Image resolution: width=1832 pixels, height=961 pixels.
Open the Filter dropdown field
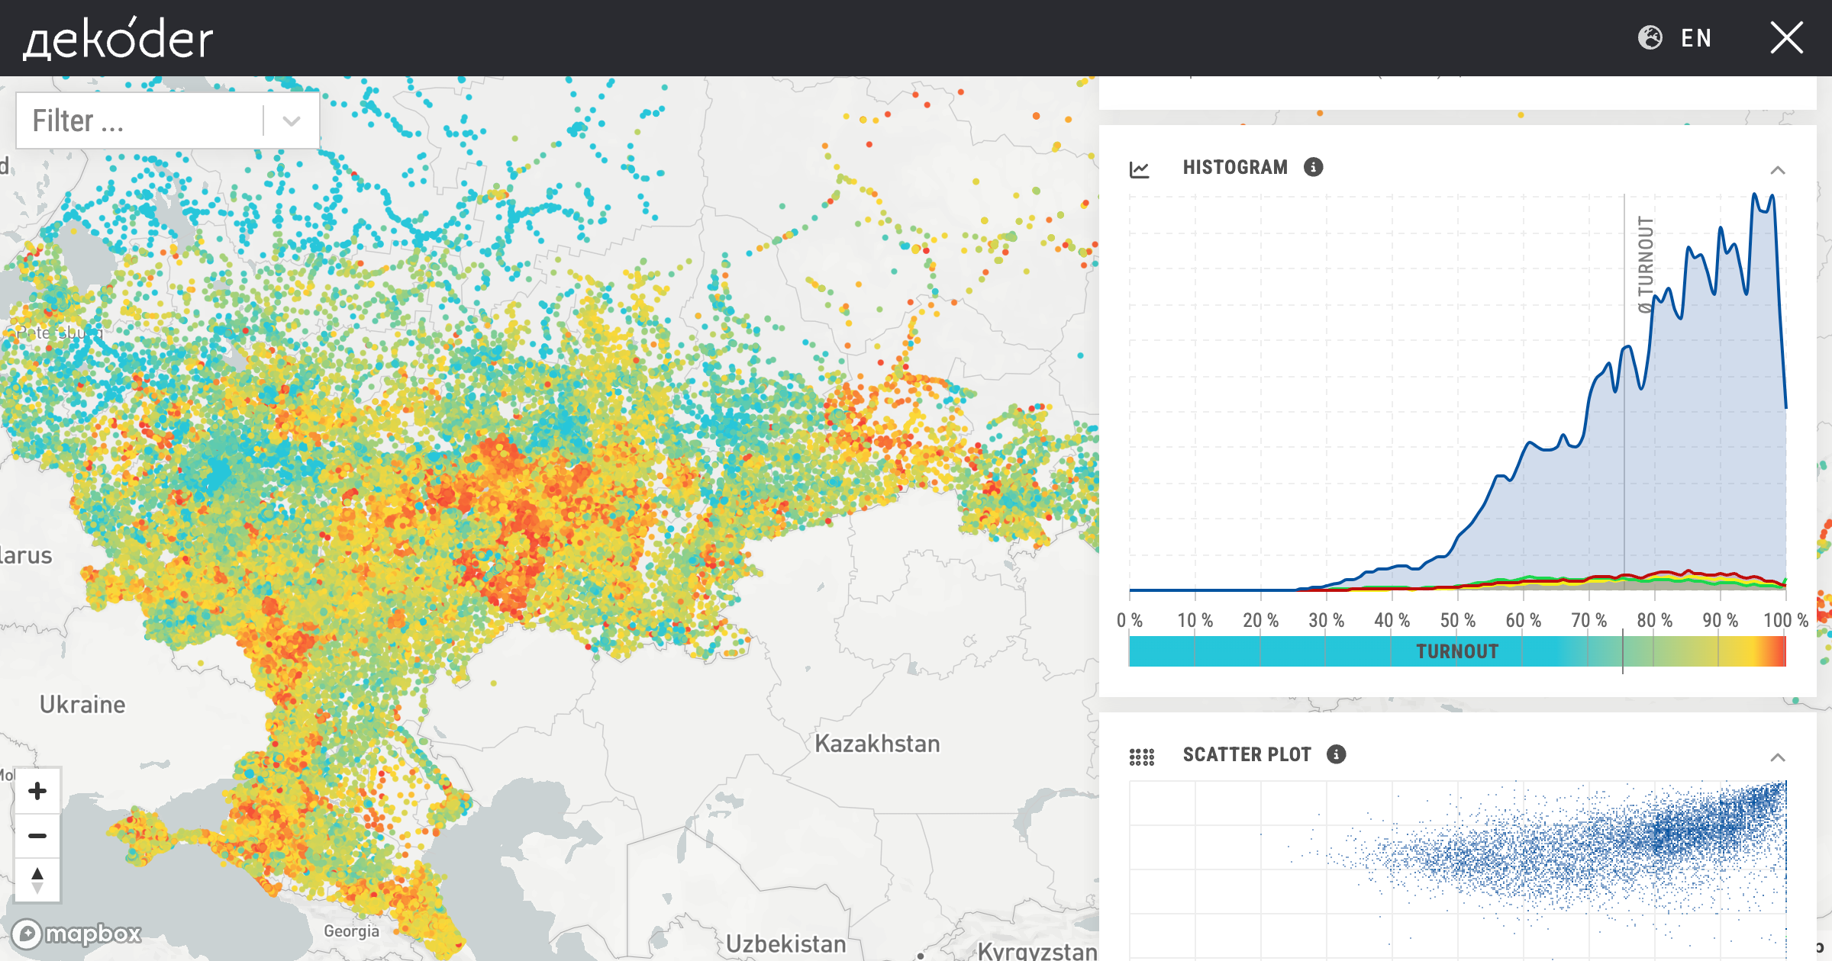[167, 121]
